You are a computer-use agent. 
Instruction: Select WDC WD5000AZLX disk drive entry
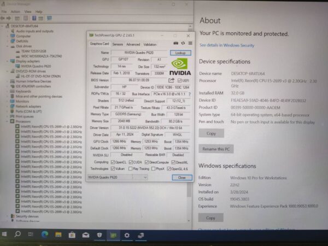click(x=41, y=56)
